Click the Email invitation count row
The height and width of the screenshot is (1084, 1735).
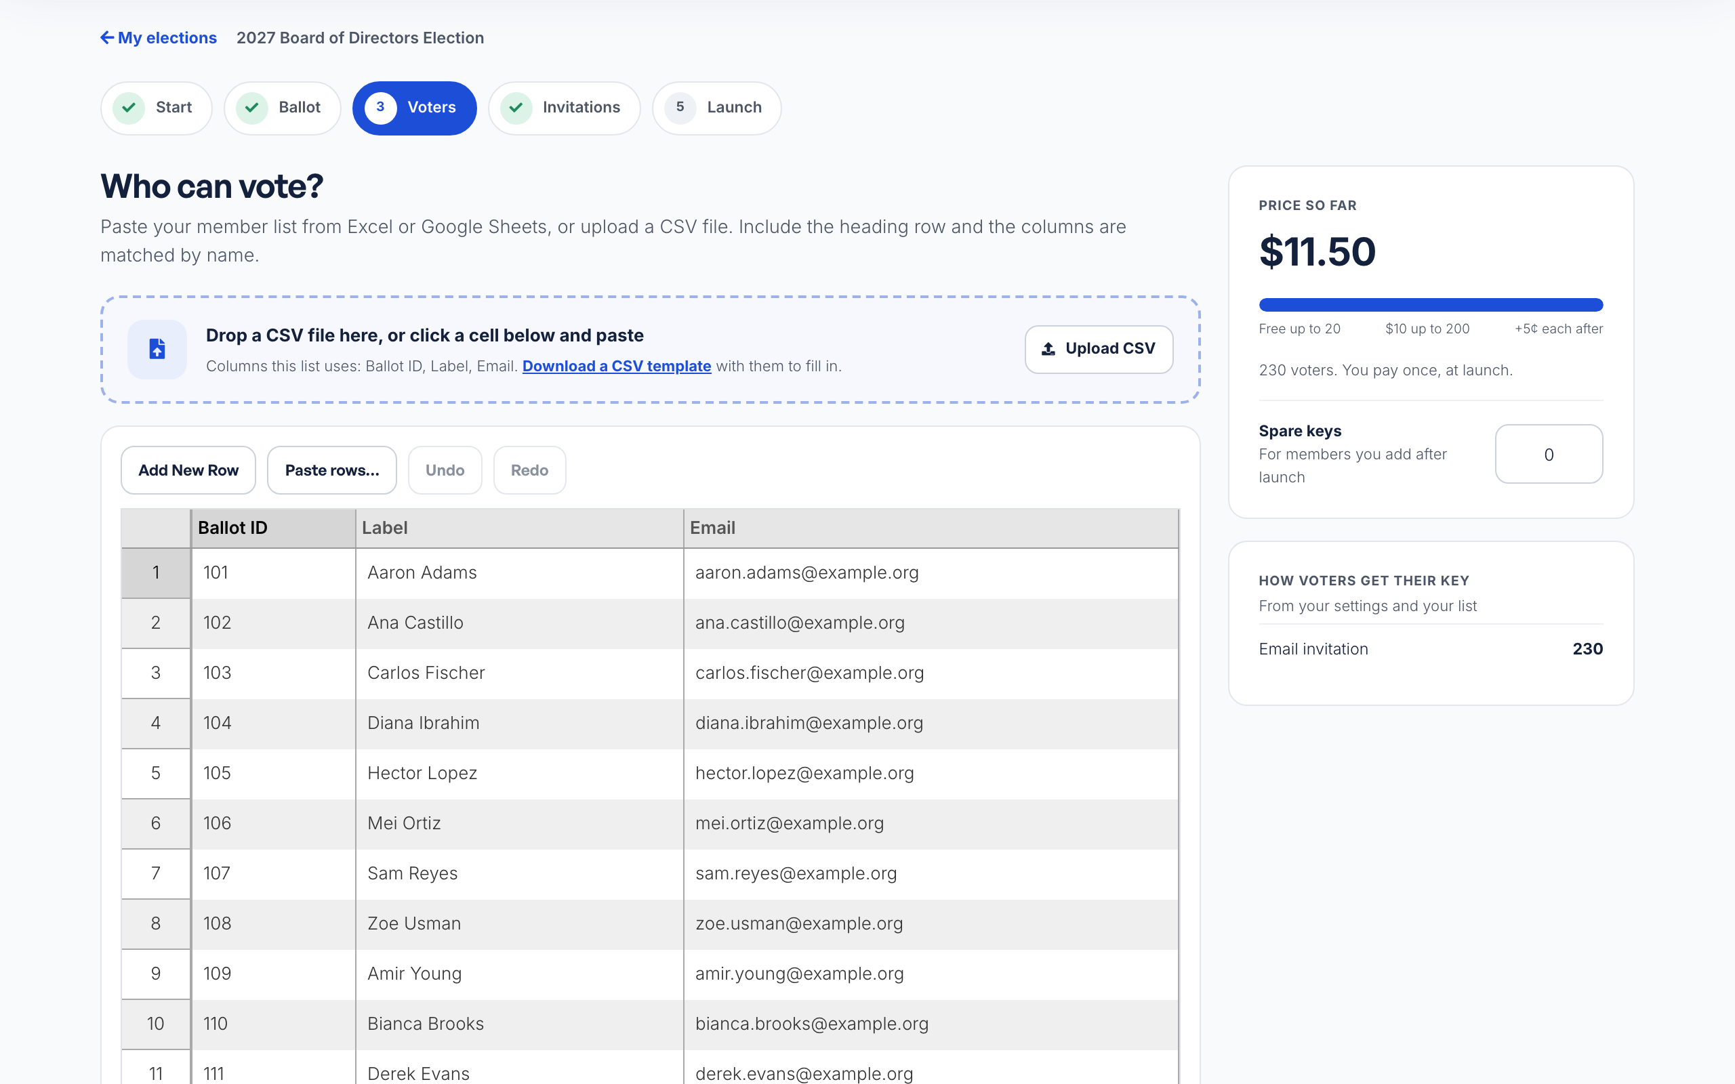(1431, 649)
